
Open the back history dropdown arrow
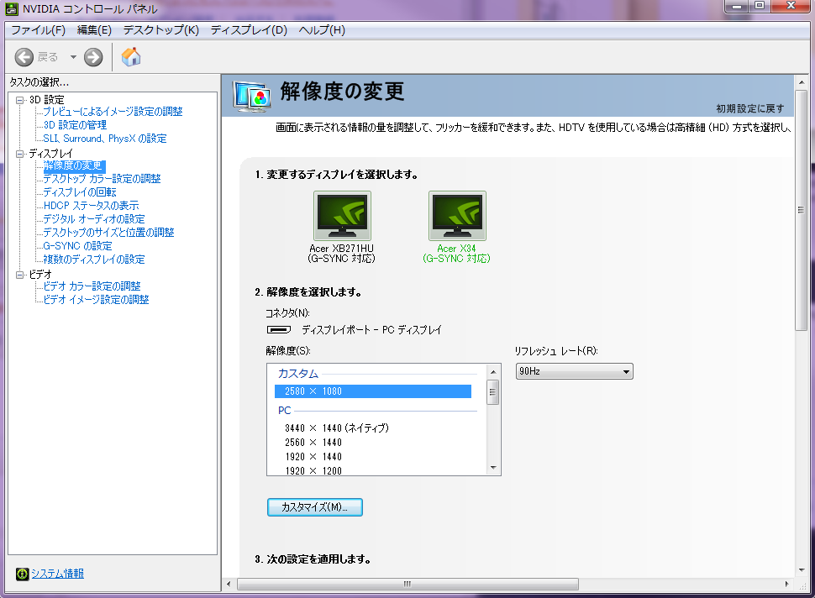73,57
